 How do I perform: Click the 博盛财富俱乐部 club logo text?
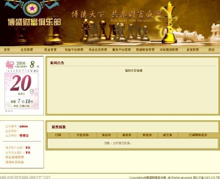click(x=34, y=22)
